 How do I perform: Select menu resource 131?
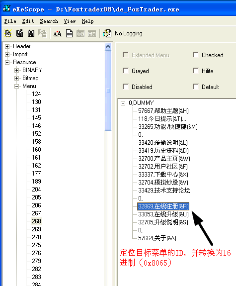point(36,110)
